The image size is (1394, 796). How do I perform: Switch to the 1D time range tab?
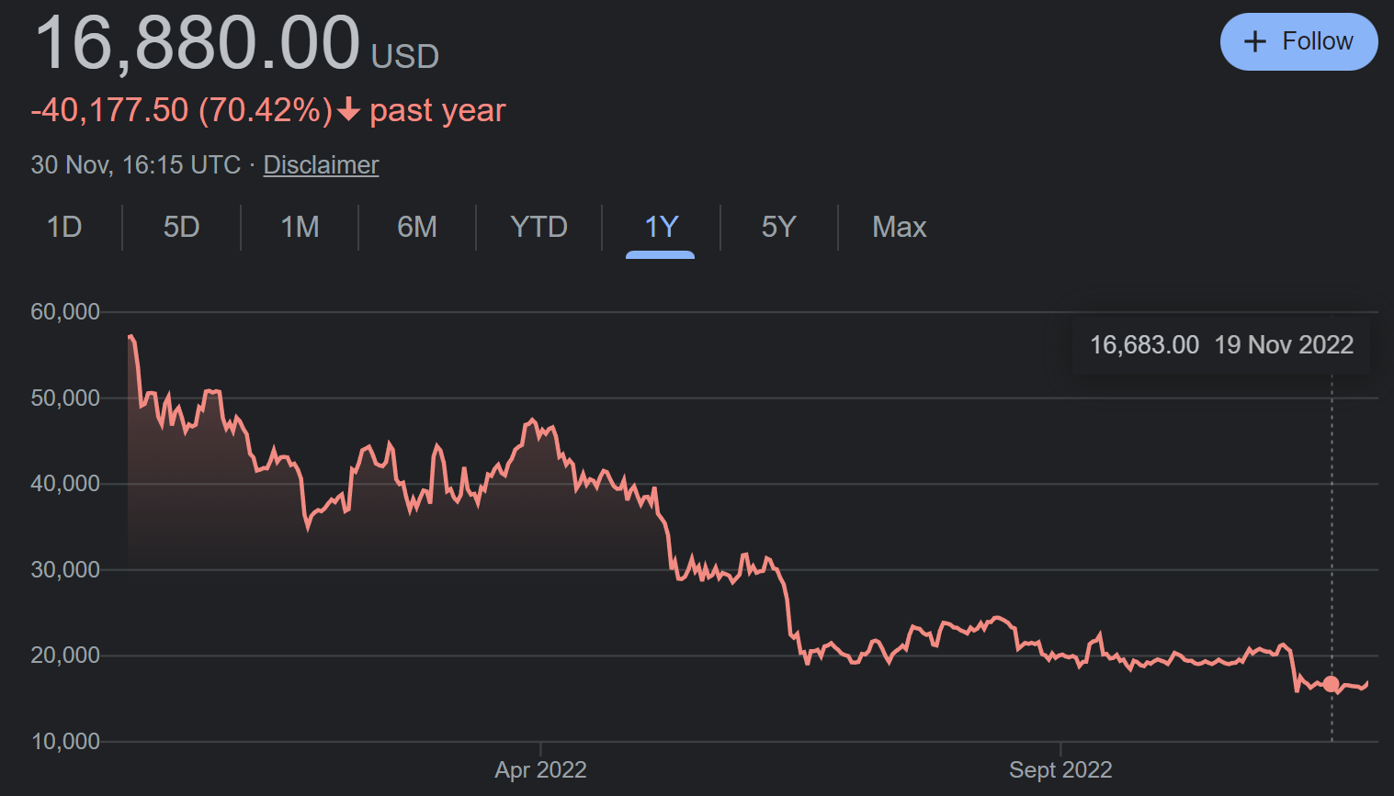(x=64, y=227)
